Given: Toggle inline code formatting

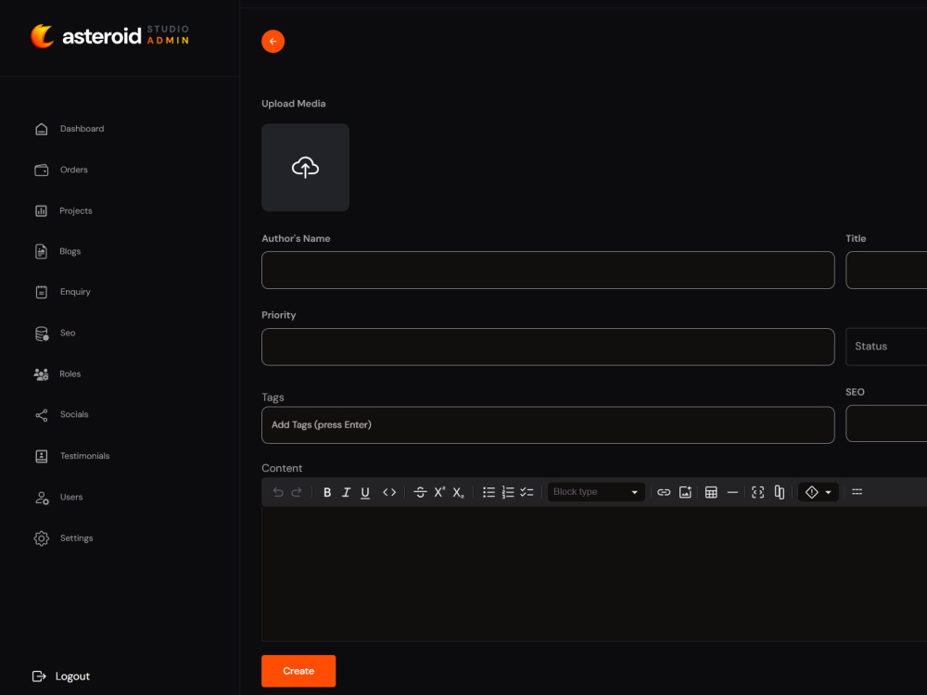Looking at the screenshot, I should pos(389,492).
